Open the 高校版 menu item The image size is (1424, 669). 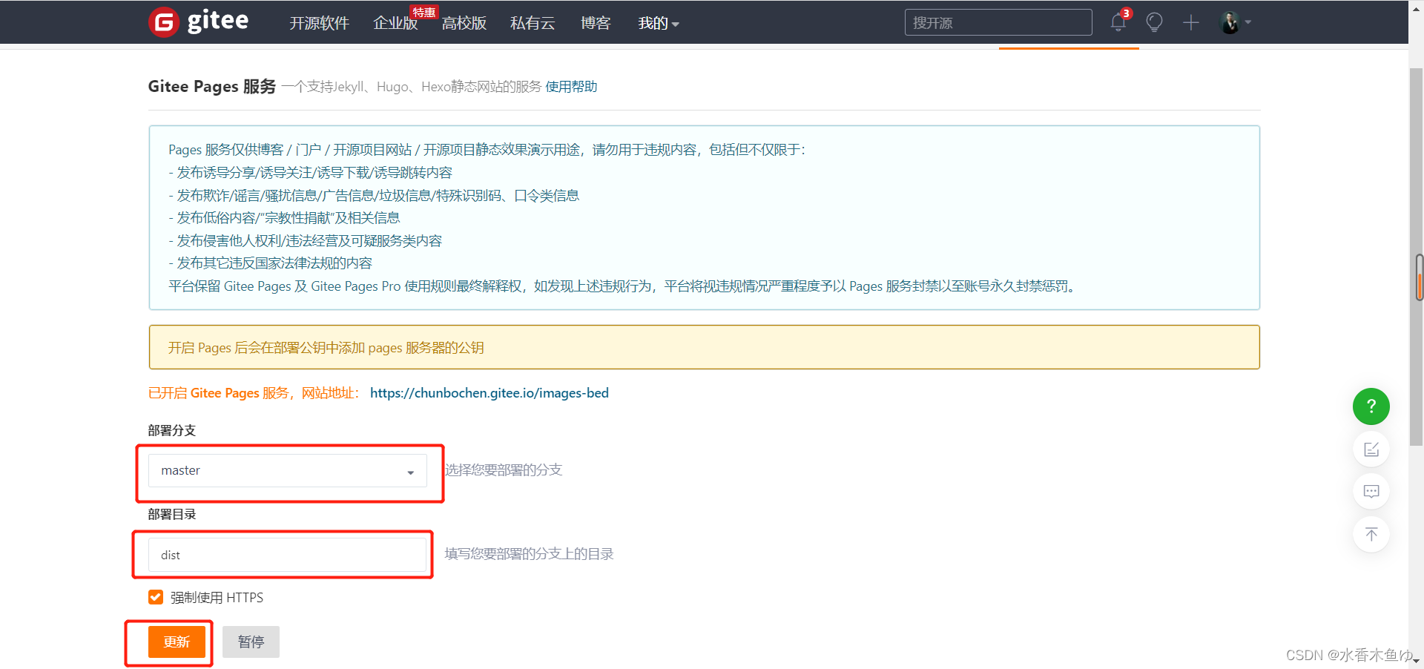(x=464, y=23)
